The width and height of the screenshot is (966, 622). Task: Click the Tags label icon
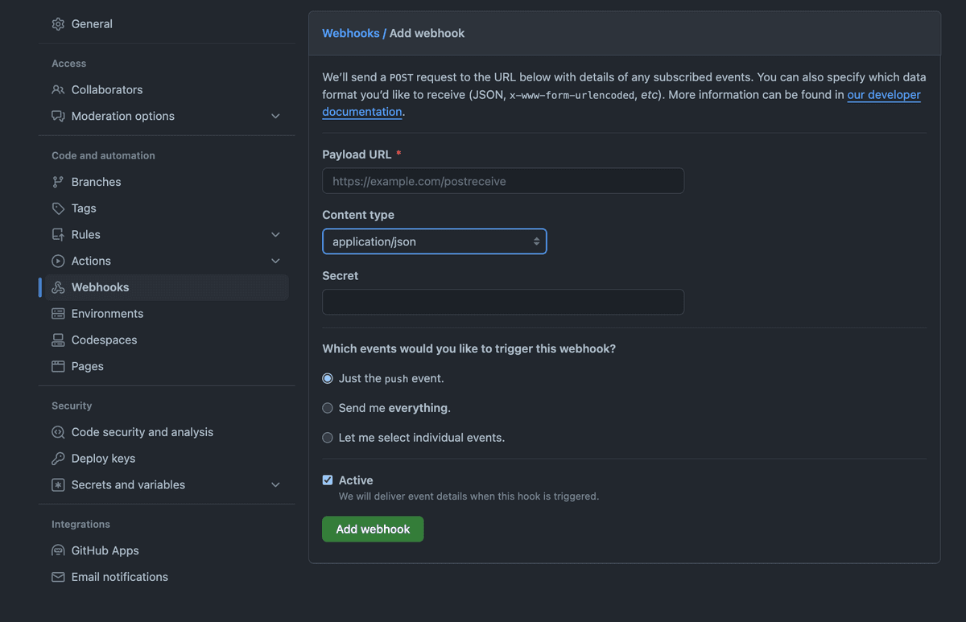(x=57, y=208)
